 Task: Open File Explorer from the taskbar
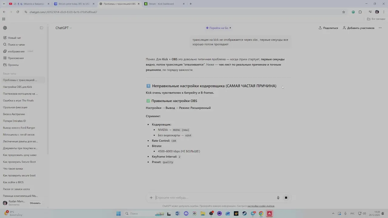pos(203,213)
